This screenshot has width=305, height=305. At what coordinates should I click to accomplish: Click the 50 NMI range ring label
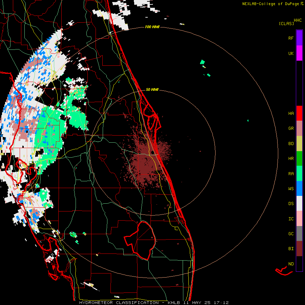152,90
